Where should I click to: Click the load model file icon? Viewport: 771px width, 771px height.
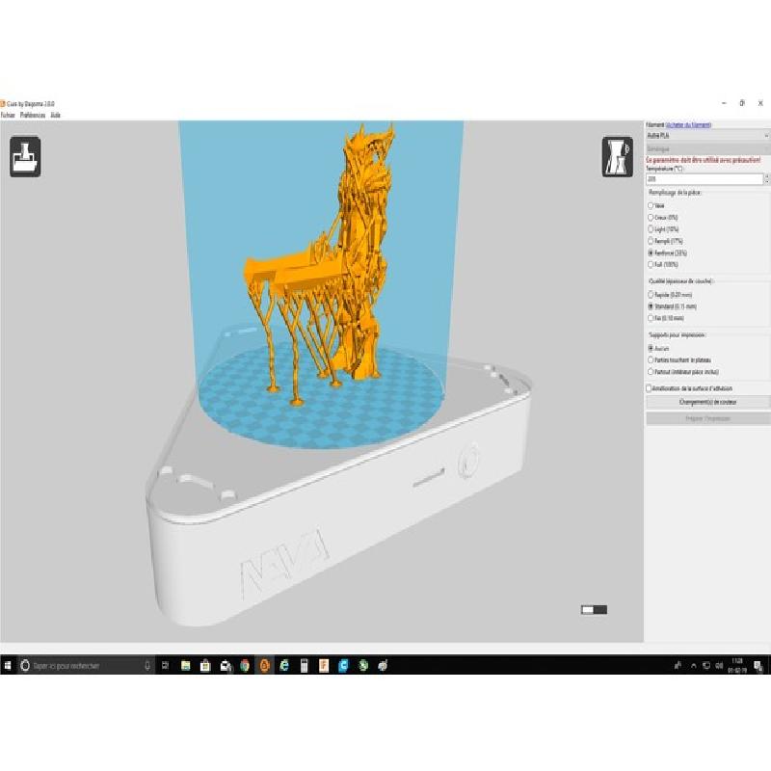25,156
